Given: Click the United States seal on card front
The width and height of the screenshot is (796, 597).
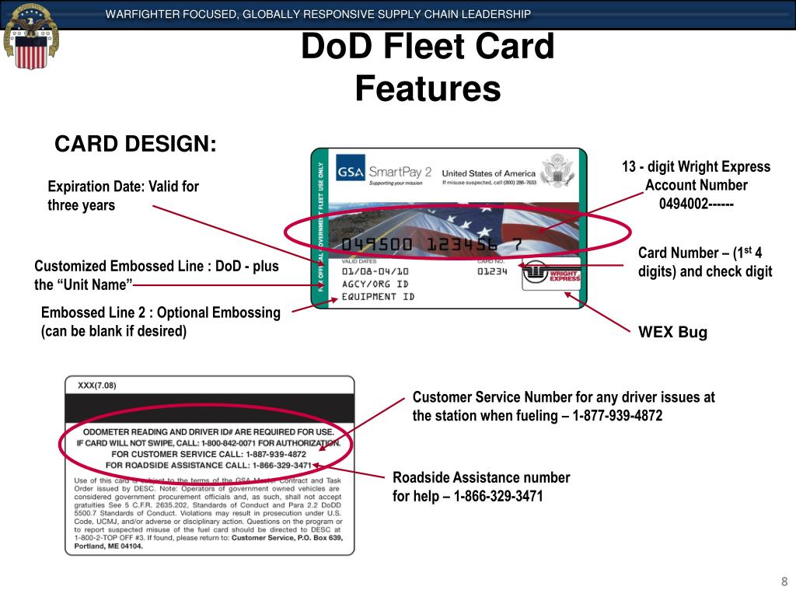Looking at the screenshot, I should (x=558, y=170).
